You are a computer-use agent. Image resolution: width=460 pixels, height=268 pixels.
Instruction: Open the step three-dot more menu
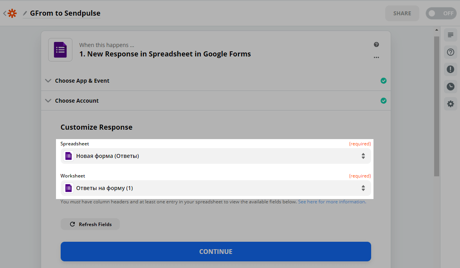(376, 57)
